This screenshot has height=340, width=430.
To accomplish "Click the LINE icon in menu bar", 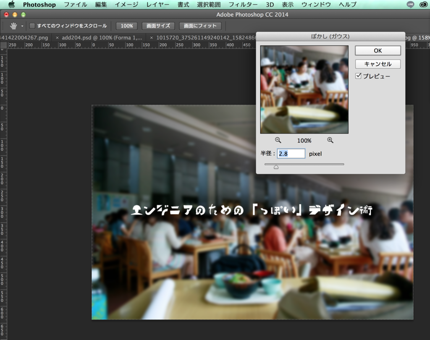I will [410, 4].
